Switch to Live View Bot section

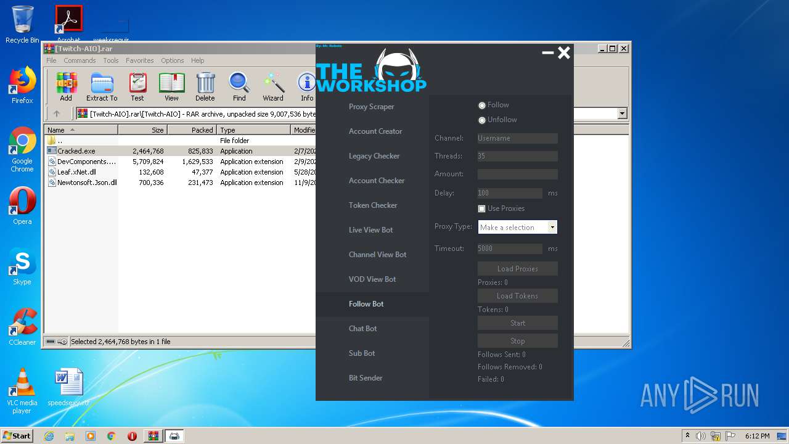372,230
